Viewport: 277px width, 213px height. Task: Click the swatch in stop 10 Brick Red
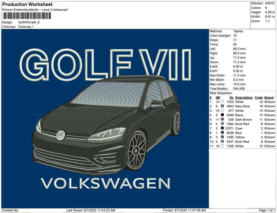[x=222, y=141]
